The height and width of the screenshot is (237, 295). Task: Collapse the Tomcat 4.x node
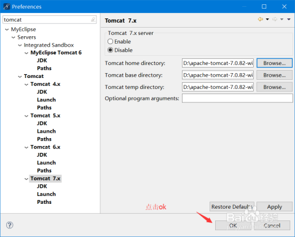pos(26,84)
